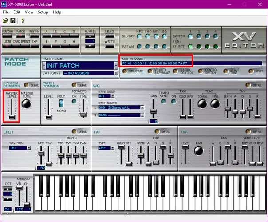Open the TVF DETAIL panel
The height and width of the screenshot is (222, 268).
click(158, 132)
